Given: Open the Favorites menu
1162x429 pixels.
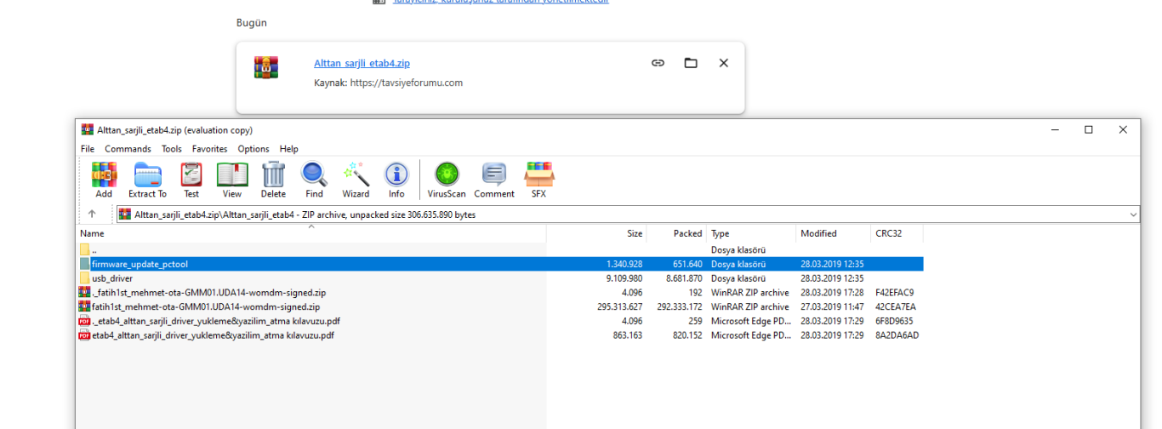Looking at the screenshot, I should (209, 149).
